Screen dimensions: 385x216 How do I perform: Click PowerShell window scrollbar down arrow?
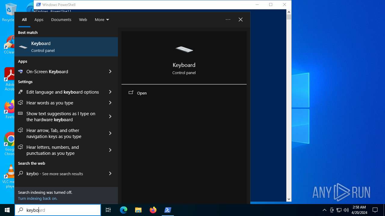click(289, 199)
